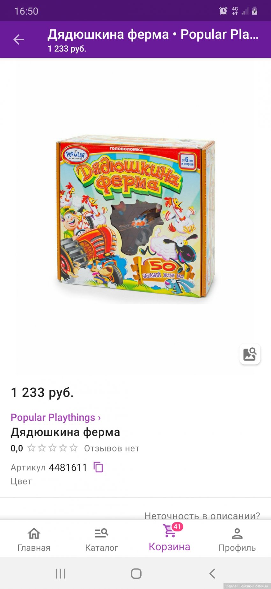The height and width of the screenshot is (589, 271).
Task: Tap the back arrow in purple header
Action: (x=18, y=40)
